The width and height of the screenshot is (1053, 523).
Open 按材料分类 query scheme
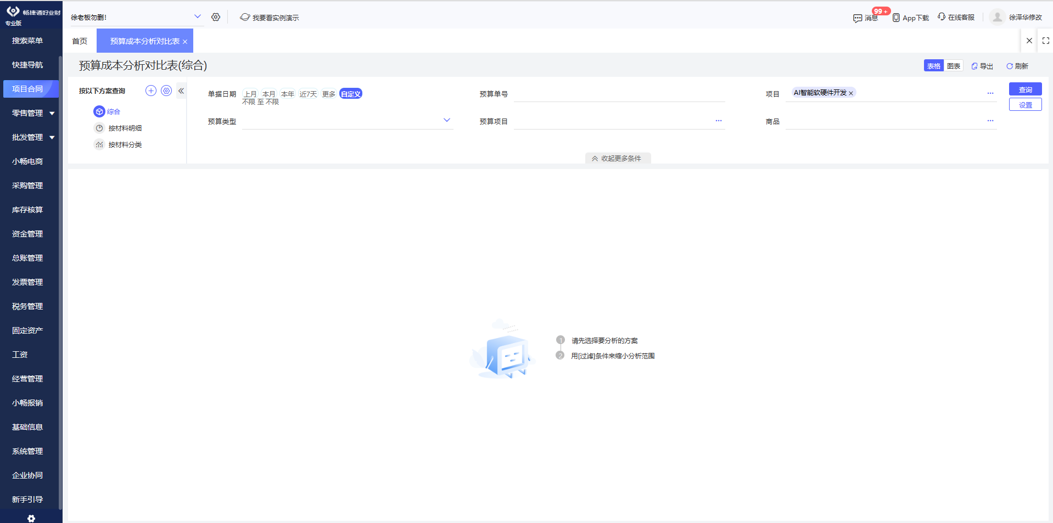coord(123,144)
